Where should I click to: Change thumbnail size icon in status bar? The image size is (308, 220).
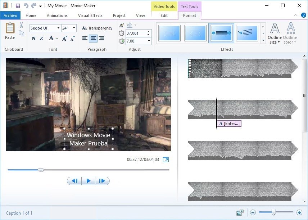tap(240, 212)
